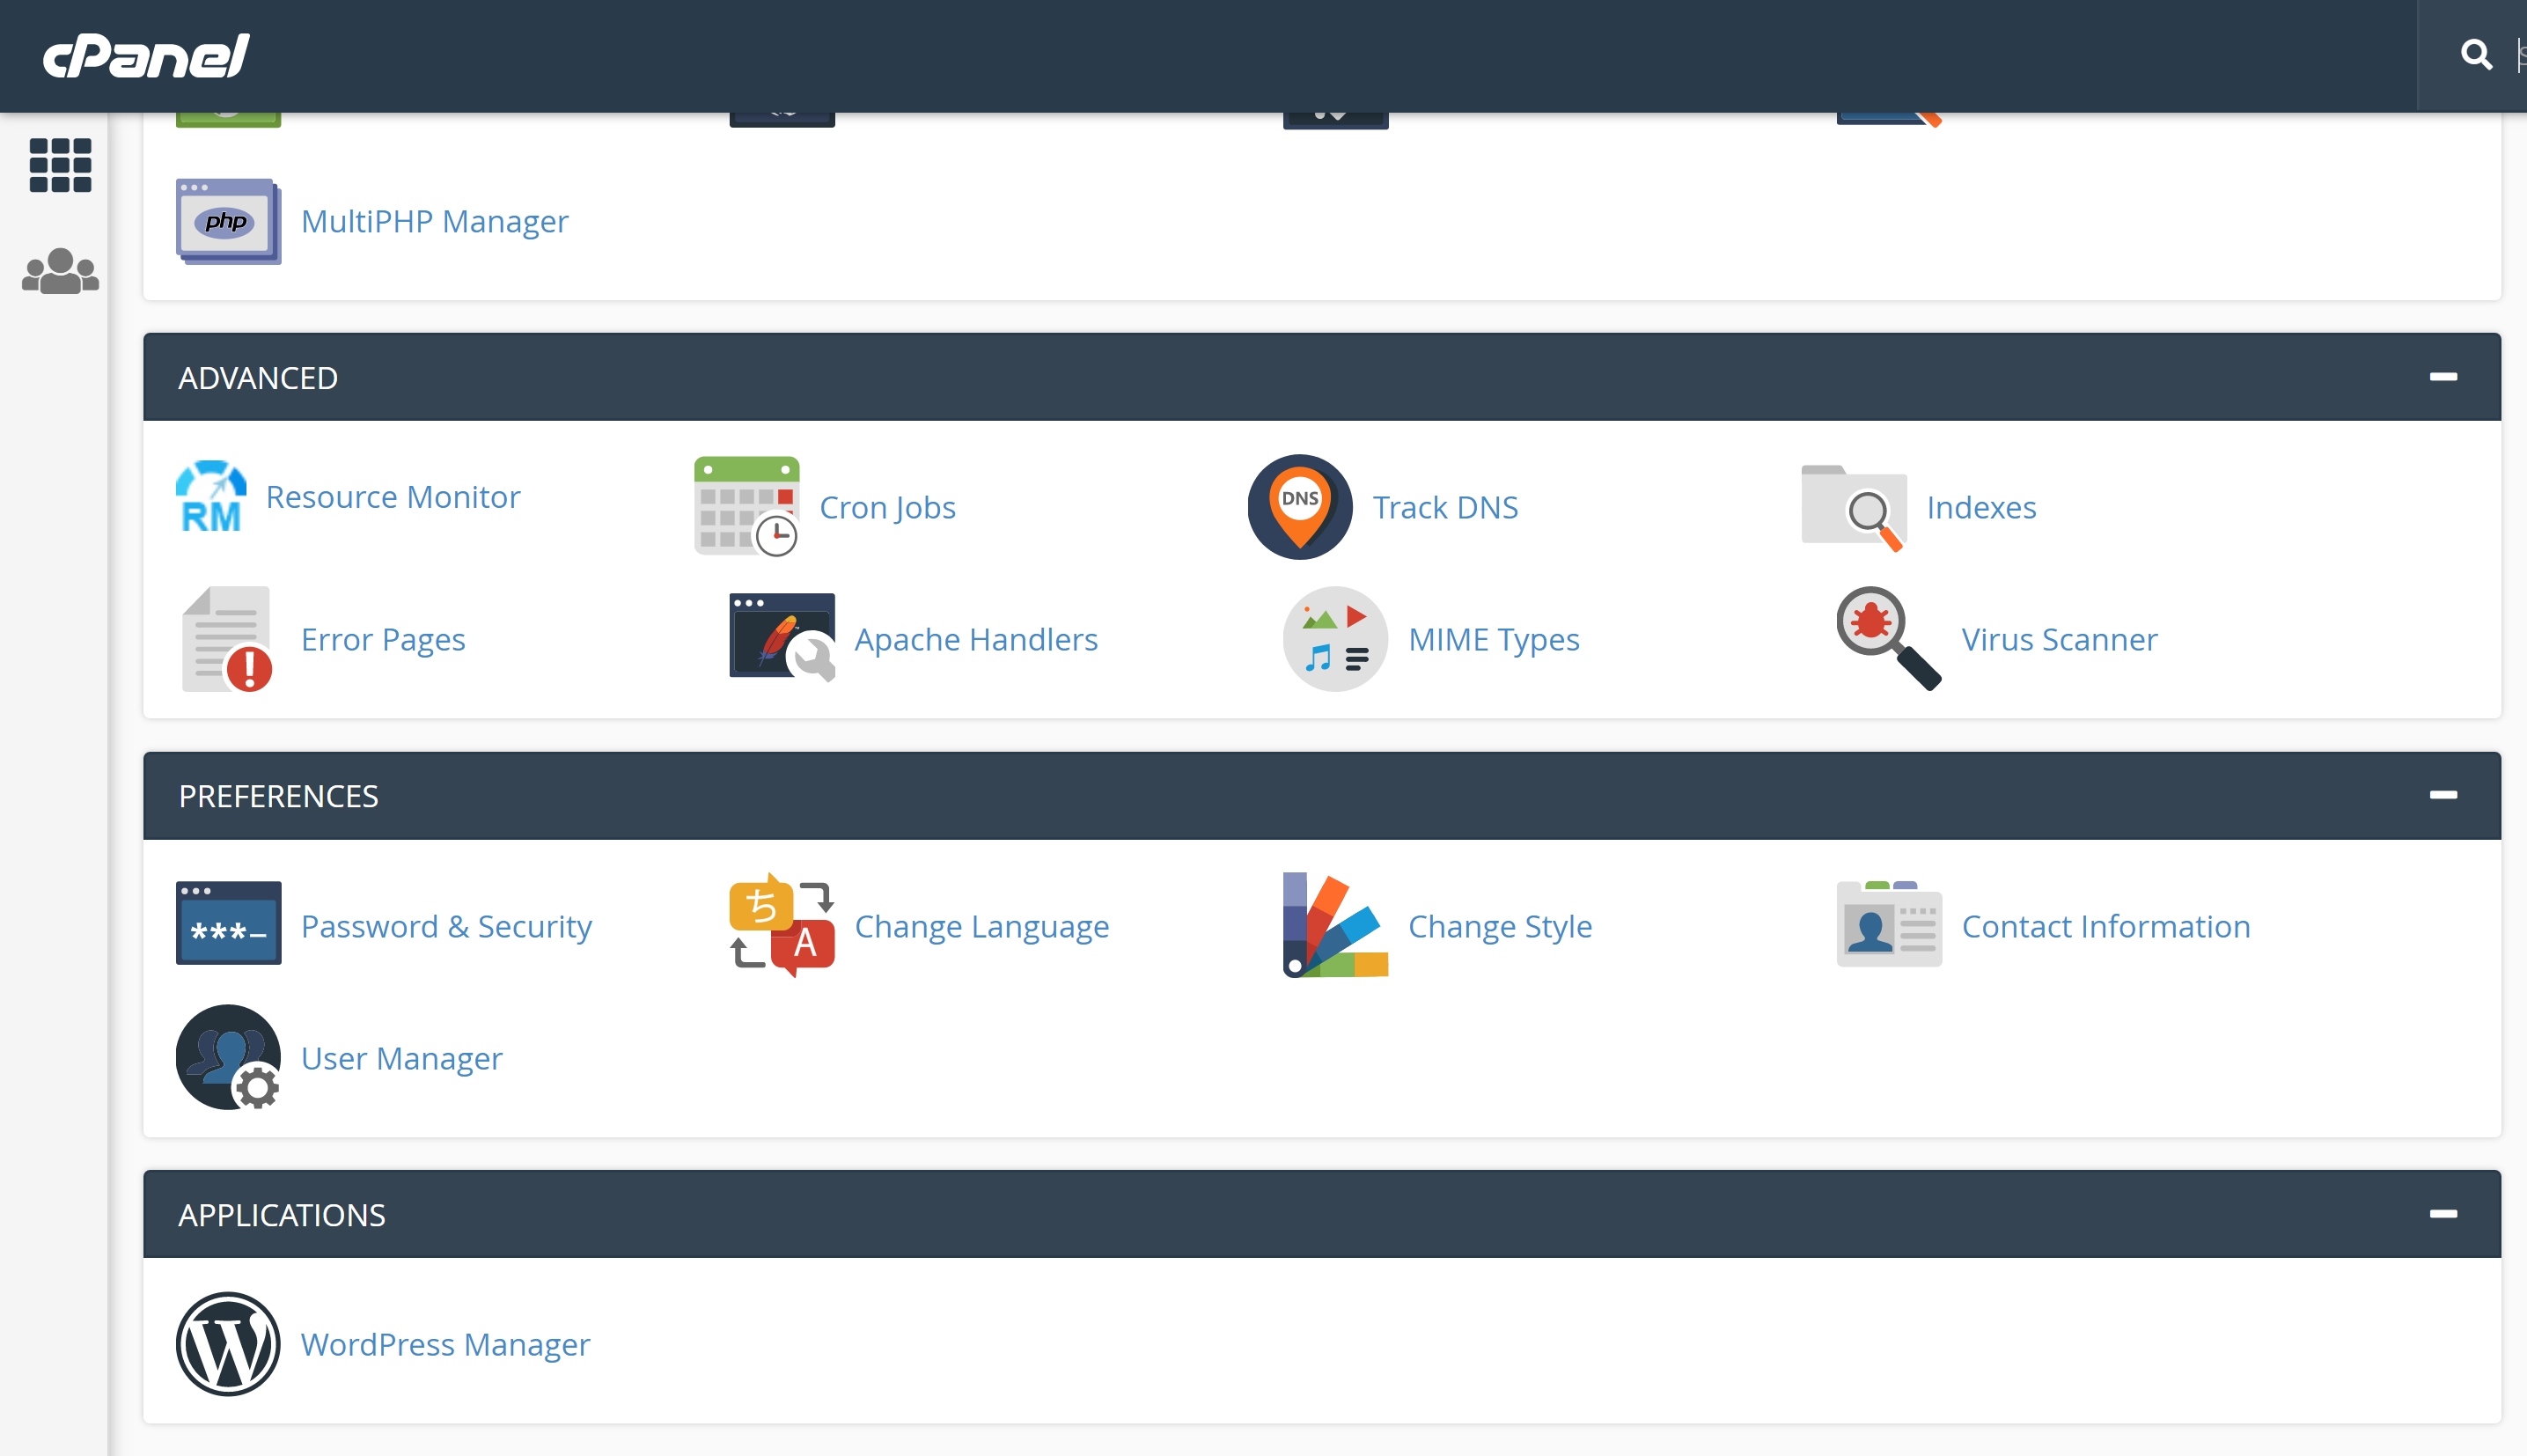
Task: Collapse the Preferences section
Action: 2443,795
